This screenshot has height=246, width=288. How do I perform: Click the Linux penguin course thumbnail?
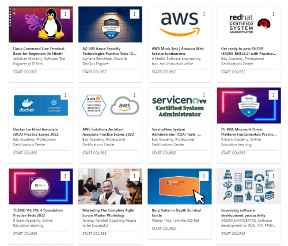click(41, 24)
